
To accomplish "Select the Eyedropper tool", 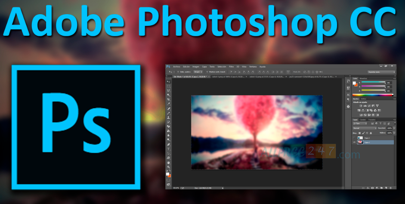I will click(169, 104).
